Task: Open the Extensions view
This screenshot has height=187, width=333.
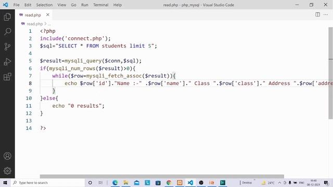Action: tap(7, 76)
